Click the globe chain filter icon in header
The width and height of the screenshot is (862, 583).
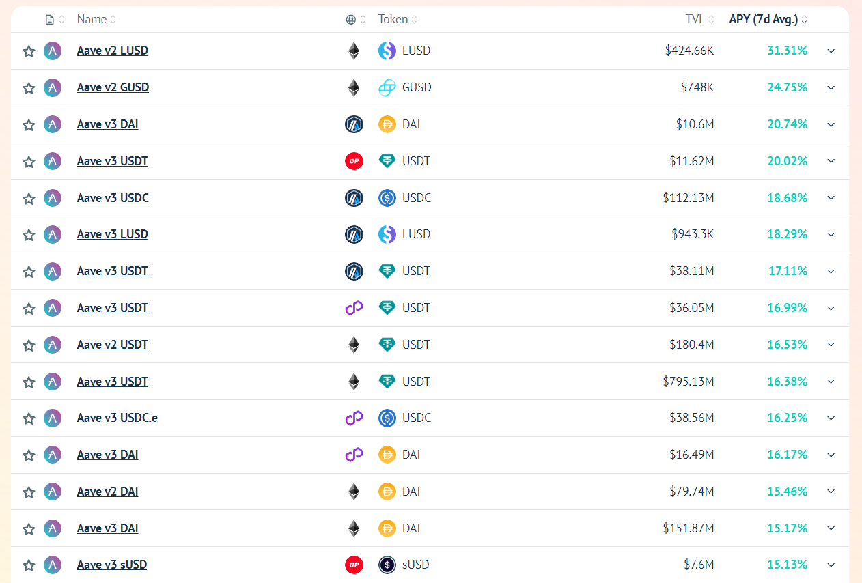pyautogui.click(x=351, y=20)
